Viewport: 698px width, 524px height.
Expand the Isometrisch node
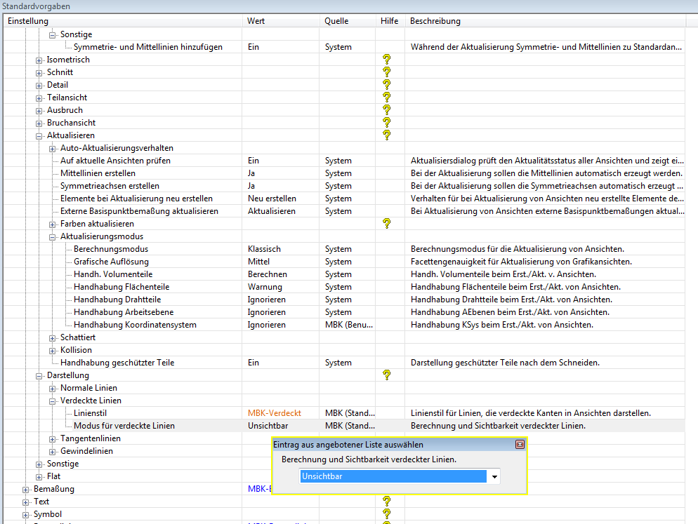(x=39, y=60)
